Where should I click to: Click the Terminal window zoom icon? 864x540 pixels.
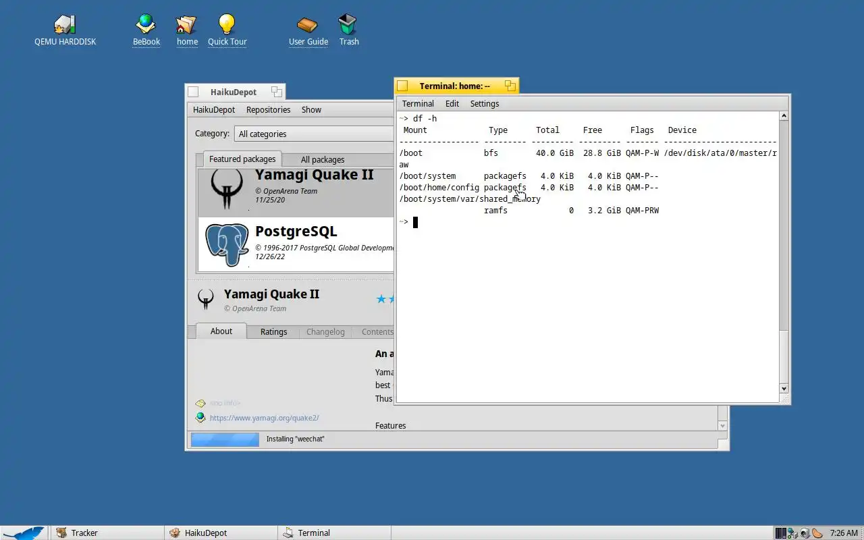click(510, 86)
